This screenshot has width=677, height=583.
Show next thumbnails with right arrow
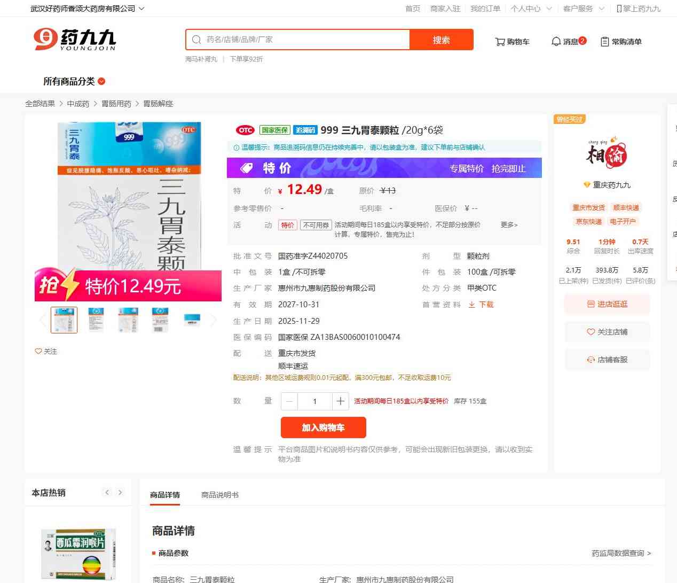[x=214, y=320]
